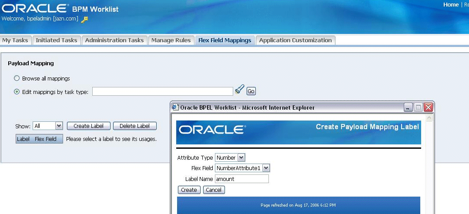Viewport: 469px width, 214px height.
Task: Click the flashlight search icon
Action: (240, 89)
